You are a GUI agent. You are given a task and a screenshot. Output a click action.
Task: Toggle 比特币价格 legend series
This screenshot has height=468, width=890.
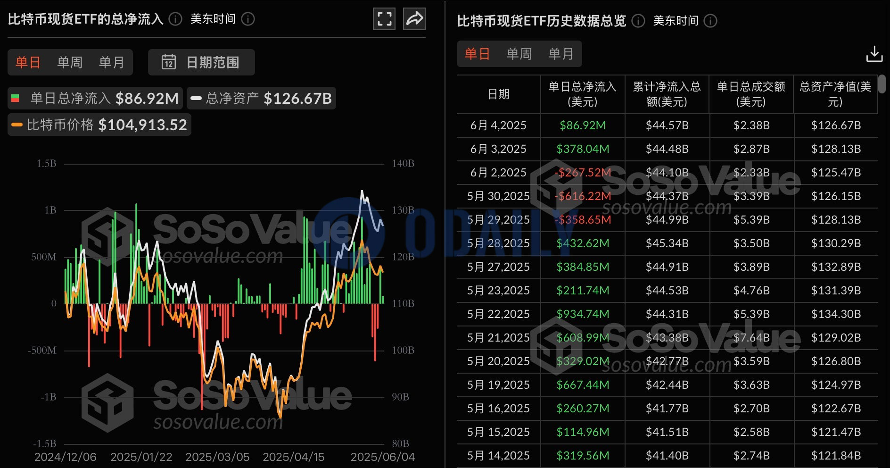pos(99,125)
